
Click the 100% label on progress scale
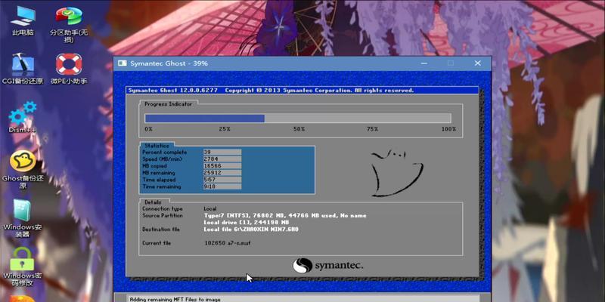[x=448, y=129]
